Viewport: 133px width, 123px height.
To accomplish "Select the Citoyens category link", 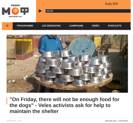I will pyautogui.click(x=123, y=121).
